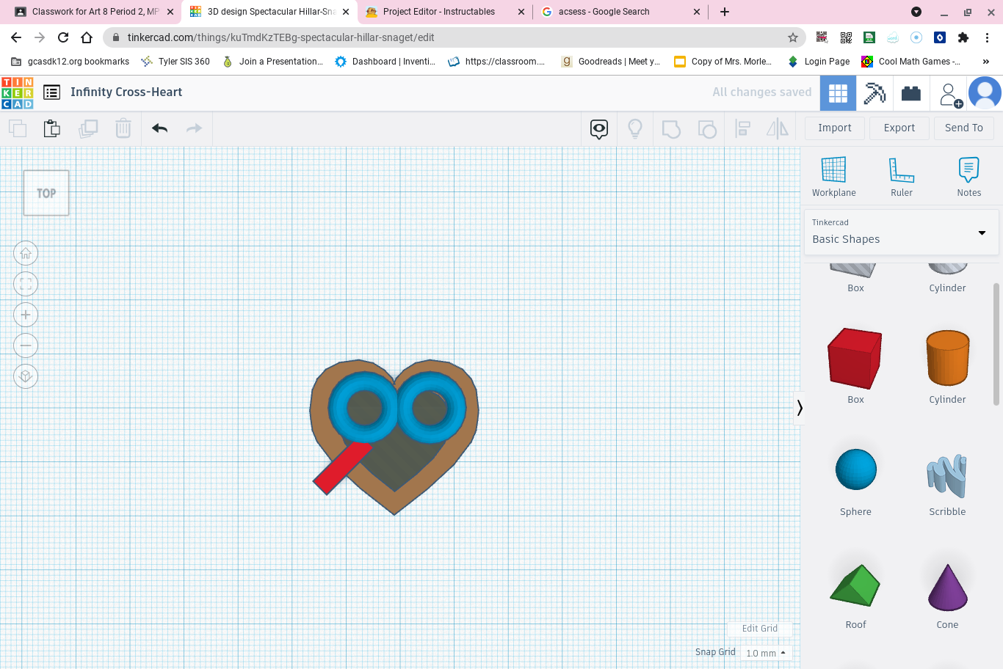Viewport: 1003px width, 669px height.
Task: Click the Send To button
Action: coord(964,128)
